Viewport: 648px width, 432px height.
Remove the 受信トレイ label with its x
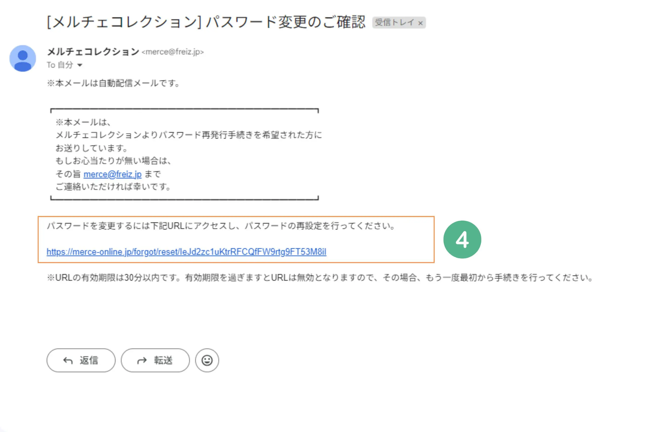pyautogui.click(x=420, y=23)
